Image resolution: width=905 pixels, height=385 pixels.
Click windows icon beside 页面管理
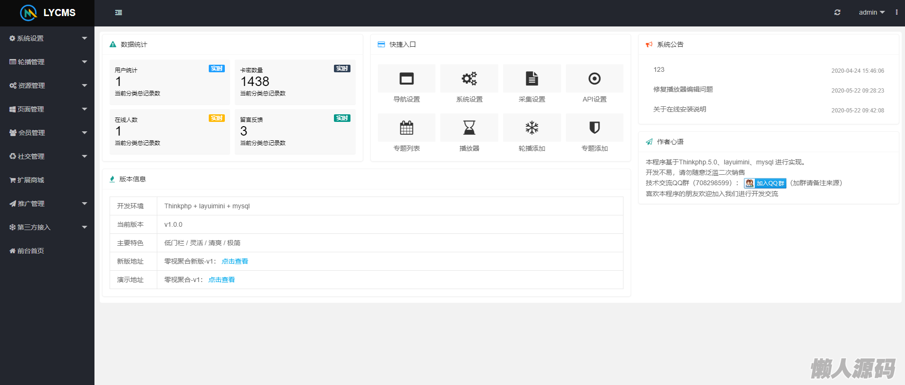(13, 109)
